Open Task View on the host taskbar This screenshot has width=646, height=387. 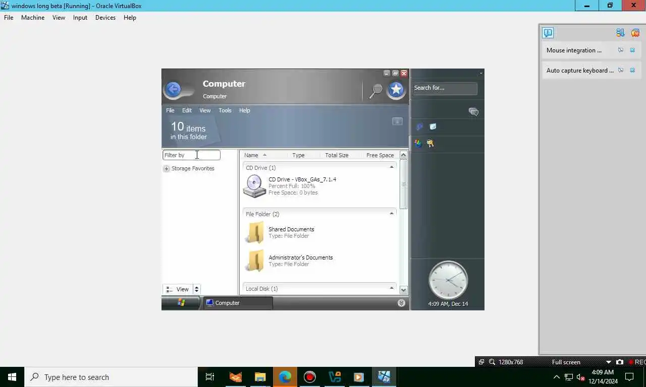click(x=210, y=377)
